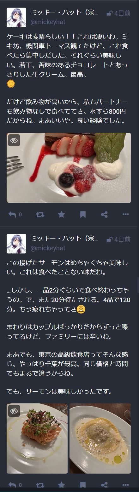139x492 pixels.
Task: Favourite the salmon post
Action: click(61, 485)
